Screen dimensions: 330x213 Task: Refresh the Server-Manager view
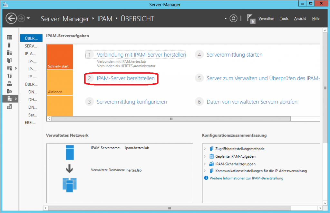point(233,18)
